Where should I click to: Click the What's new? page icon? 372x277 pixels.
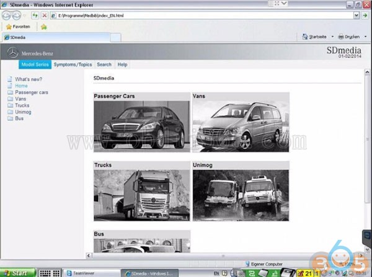10,79
